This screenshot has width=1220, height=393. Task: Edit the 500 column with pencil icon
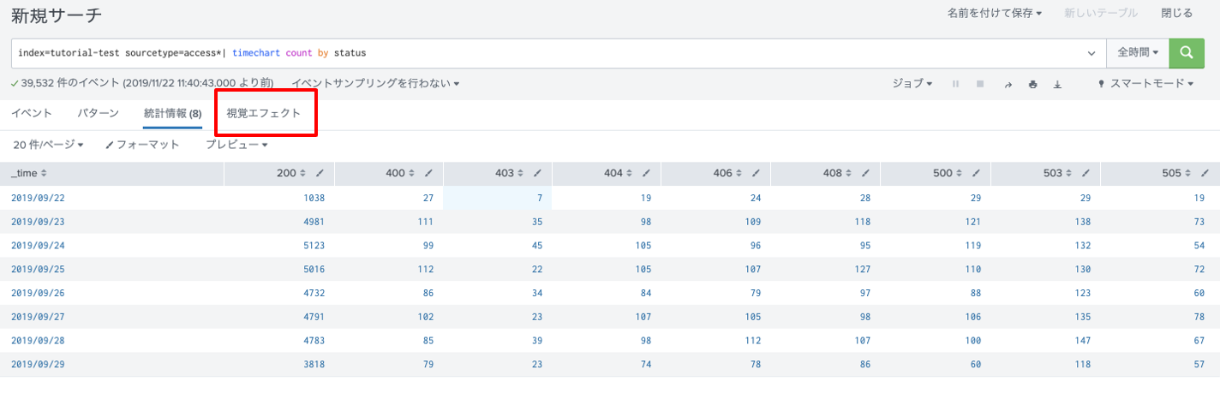(x=974, y=173)
